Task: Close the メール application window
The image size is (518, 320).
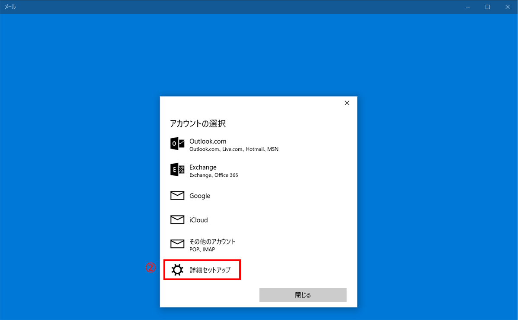Action: (x=508, y=7)
